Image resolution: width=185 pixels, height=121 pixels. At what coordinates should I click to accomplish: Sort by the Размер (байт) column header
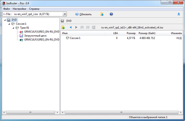coord(147,33)
